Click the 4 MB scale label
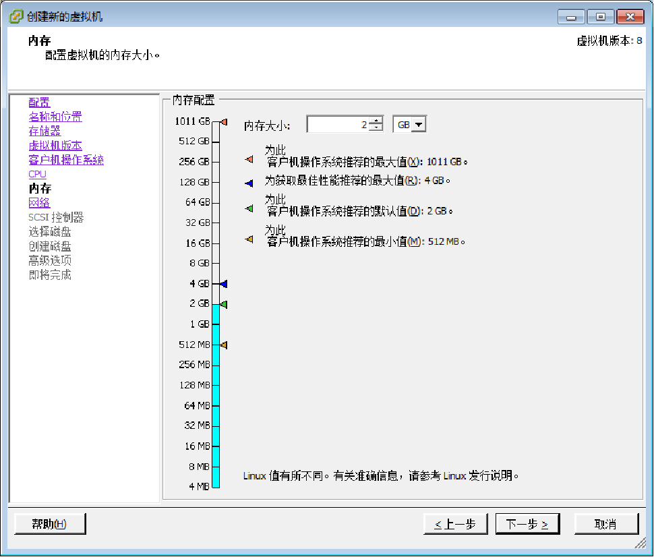 point(199,486)
